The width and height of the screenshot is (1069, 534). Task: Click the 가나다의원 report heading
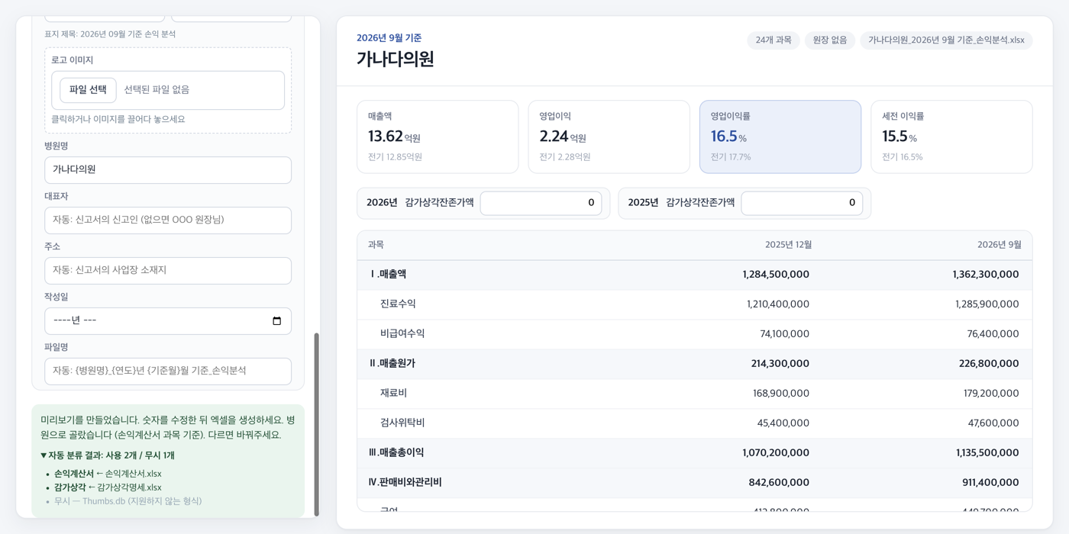[x=396, y=60]
